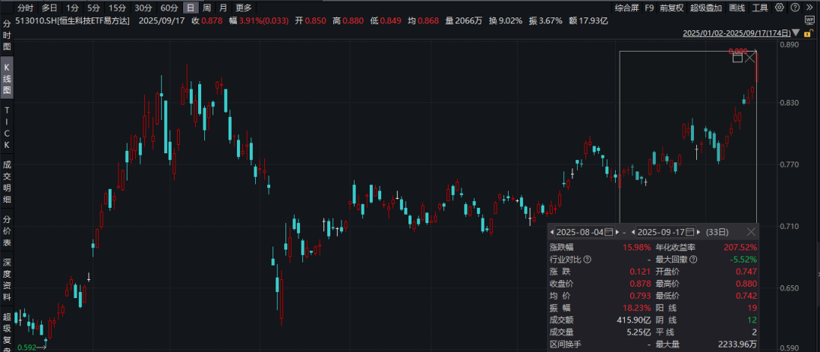
Task: Open the 综合屏 view
Action: pos(626,8)
